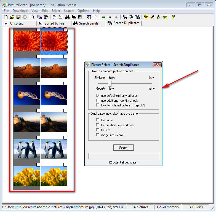Open the Download menu
Viewport: 216px width, 212px height.
[20, 11]
